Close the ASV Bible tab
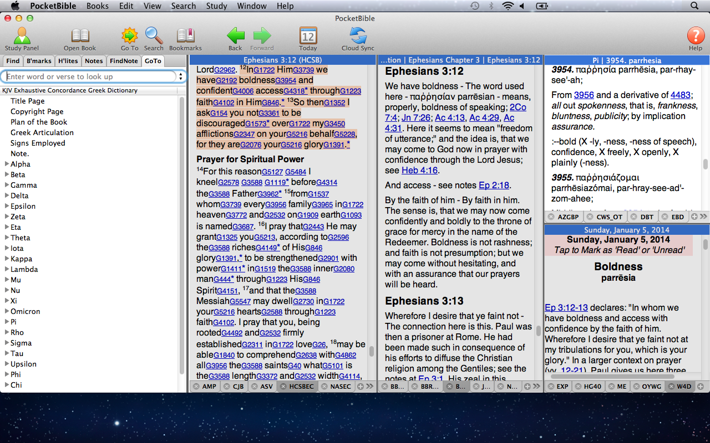The image size is (710, 443). [254, 387]
